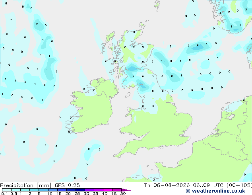Click the 25–30 mm legend color box
252x195 pixels.
(x=80, y=190)
